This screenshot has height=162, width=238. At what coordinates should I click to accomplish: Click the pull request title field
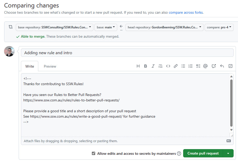coord(127,53)
